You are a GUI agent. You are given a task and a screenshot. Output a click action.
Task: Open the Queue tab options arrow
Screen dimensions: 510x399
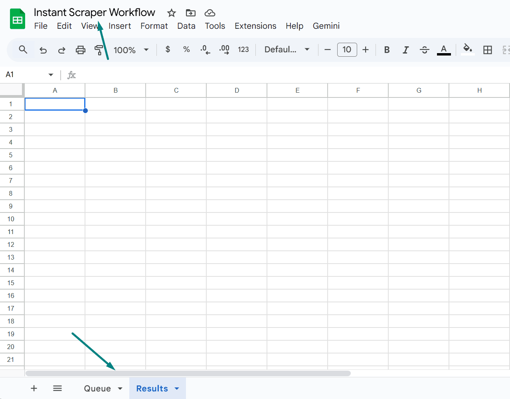[120, 389]
